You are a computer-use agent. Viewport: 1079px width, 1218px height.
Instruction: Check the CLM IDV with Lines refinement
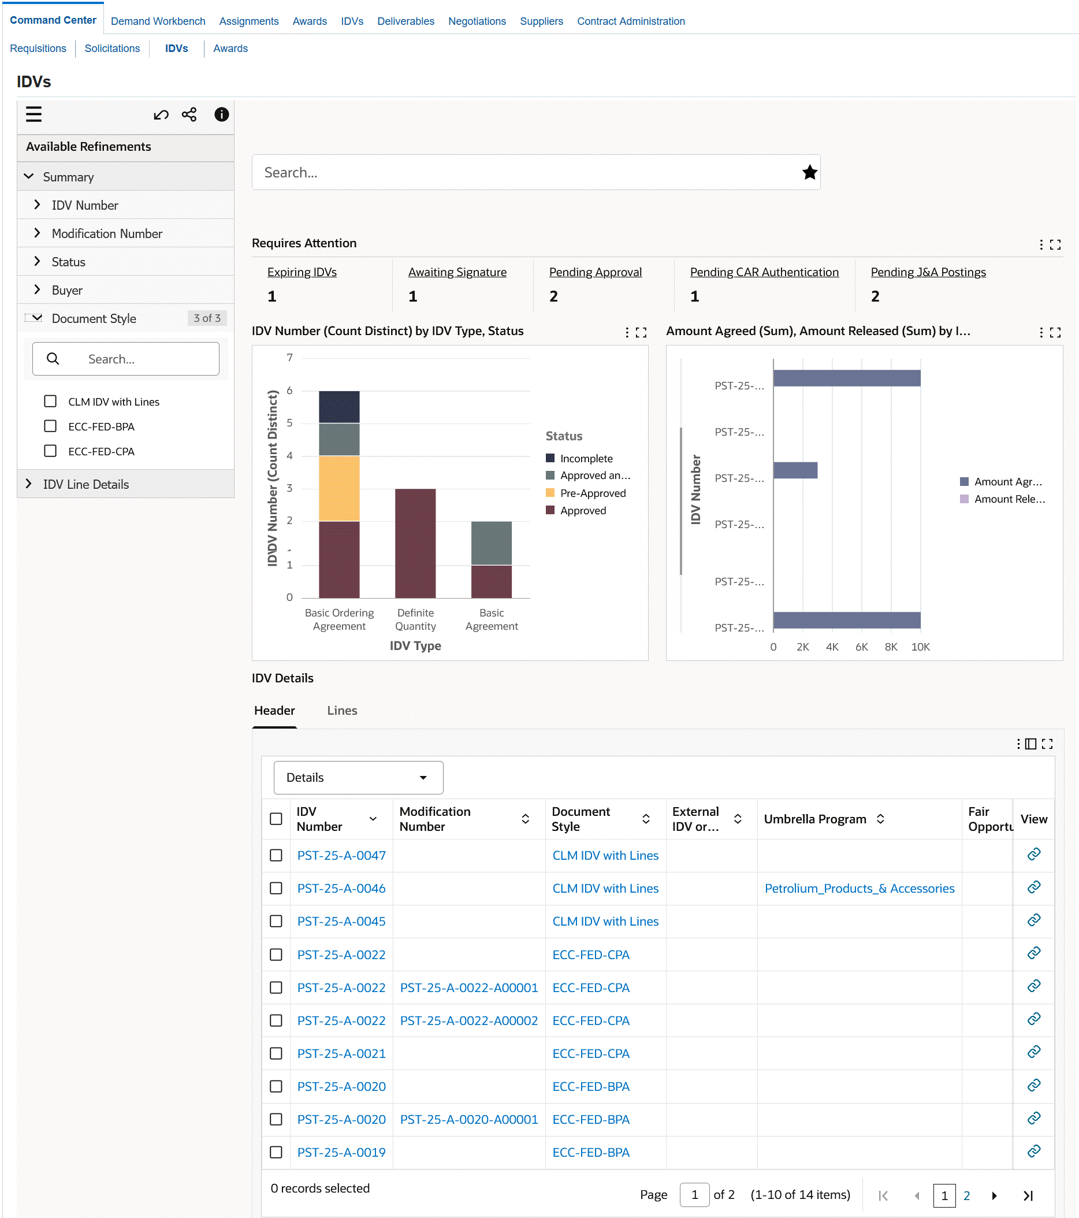pos(51,402)
